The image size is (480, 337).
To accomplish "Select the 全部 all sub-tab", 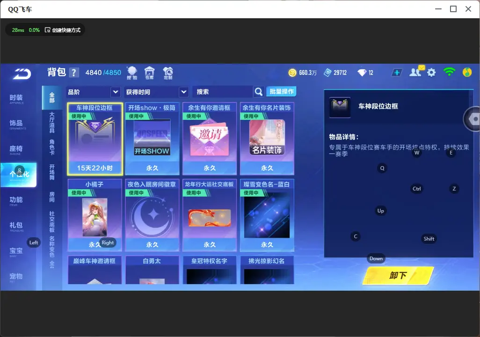I will tap(52, 98).
